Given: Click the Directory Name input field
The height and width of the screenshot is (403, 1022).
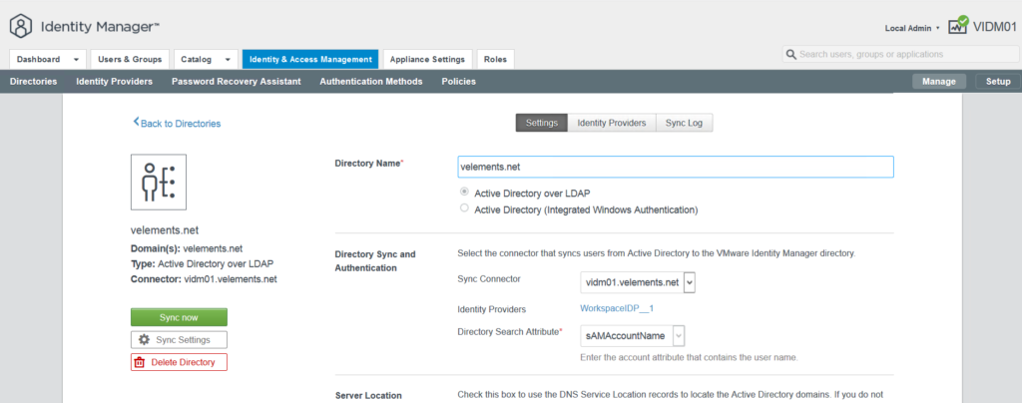Looking at the screenshot, I should coord(676,167).
